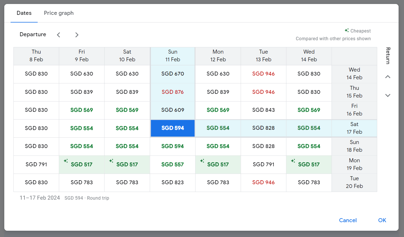Switch to the Price graph tab

[59, 13]
